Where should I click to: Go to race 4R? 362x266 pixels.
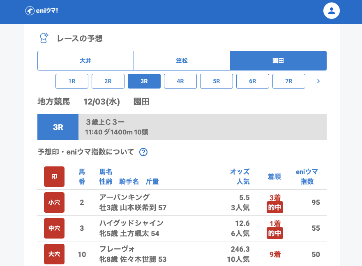(x=180, y=81)
